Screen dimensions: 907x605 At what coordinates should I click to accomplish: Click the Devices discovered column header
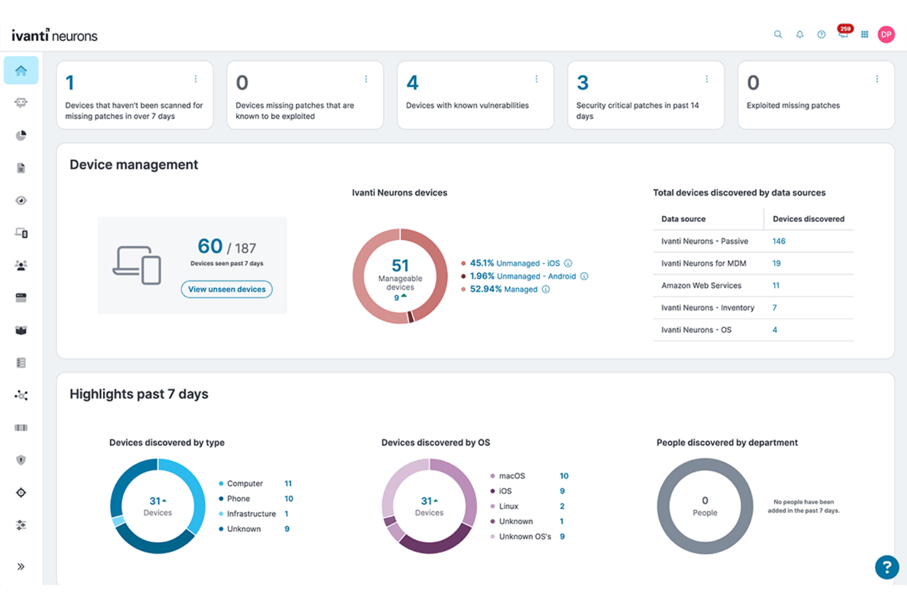pyautogui.click(x=808, y=219)
